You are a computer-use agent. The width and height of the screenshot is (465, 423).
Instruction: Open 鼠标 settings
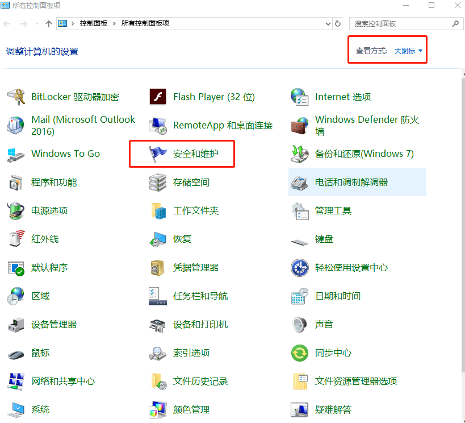coord(40,353)
